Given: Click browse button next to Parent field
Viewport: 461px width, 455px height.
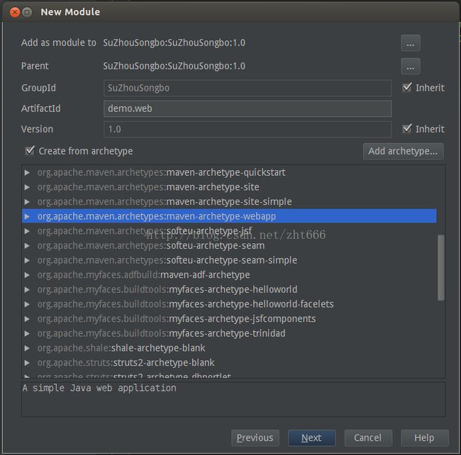Looking at the screenshot, I should (411, 67).
